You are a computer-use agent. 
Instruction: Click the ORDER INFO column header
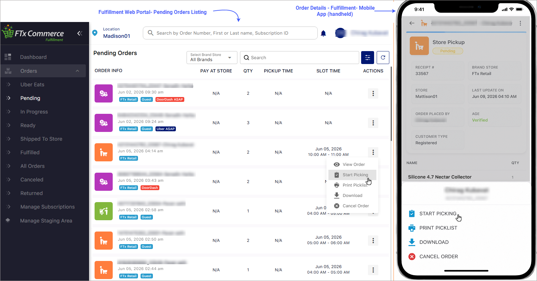point(109,71)
